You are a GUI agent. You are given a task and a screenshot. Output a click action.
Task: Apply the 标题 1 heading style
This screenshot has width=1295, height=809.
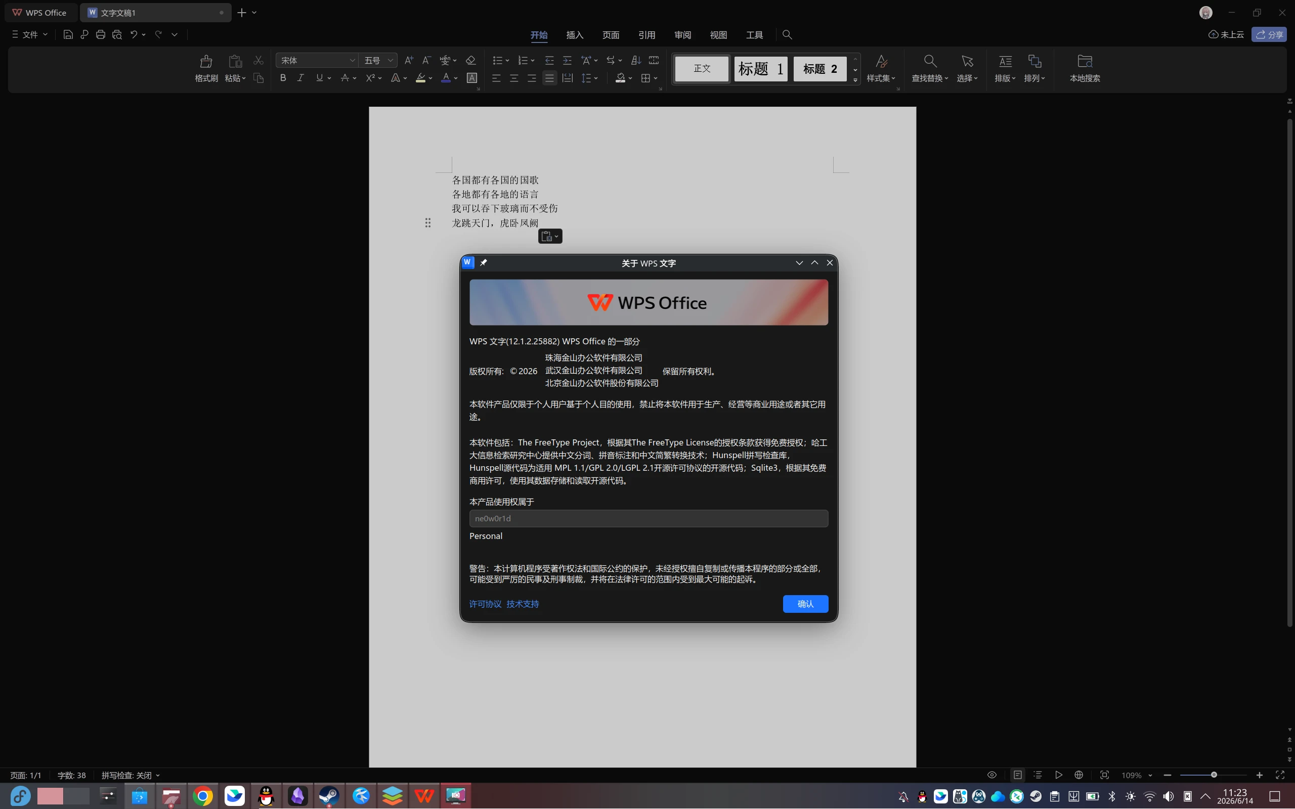[760, 69]
